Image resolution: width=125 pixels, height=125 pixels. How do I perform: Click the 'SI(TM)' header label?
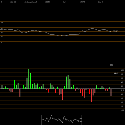tap(47, 2)
